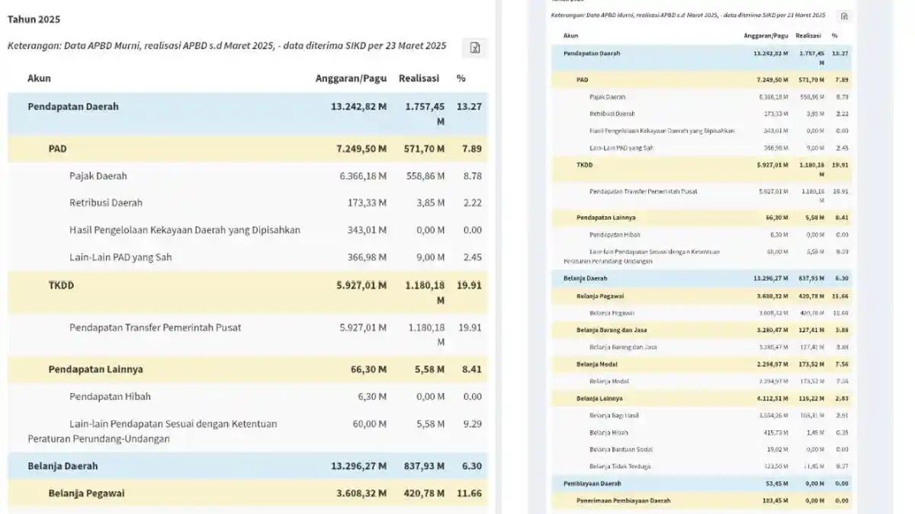Click the '558,86 M' realisasi value in the left table
This screenshot has height=514, width=915.
[424, 176]
